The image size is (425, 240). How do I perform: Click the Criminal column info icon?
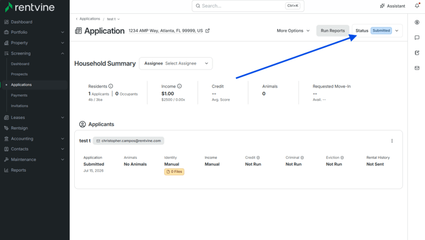click(302, 158)
